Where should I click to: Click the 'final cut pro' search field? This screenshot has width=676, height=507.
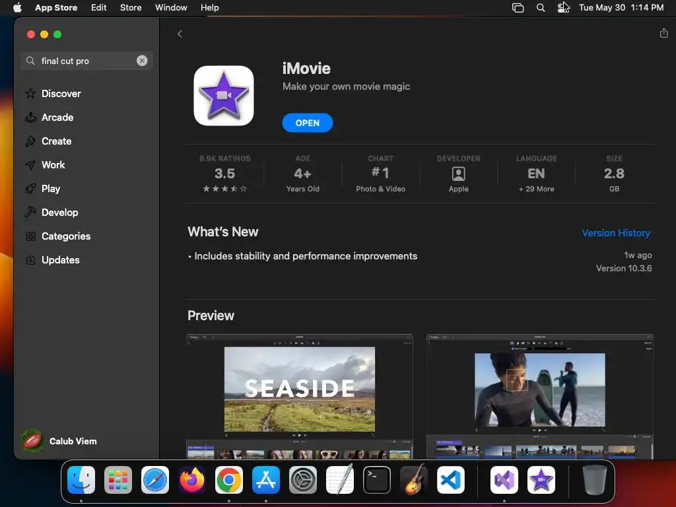pyautogui.click(x=86, y=61)
